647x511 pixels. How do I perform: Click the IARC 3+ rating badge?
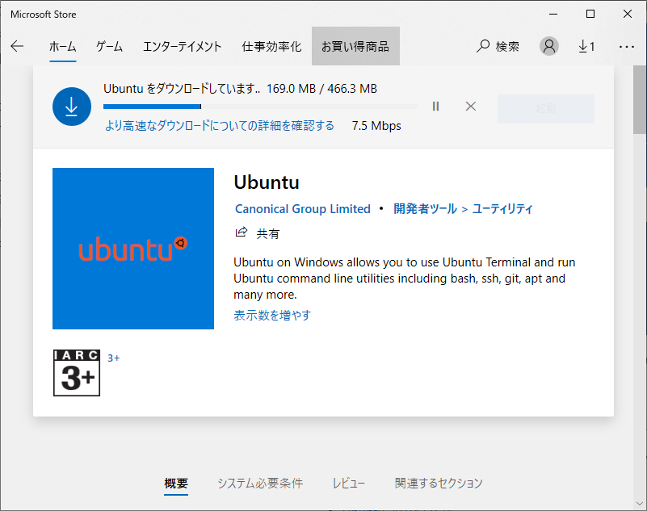[77, 373]
